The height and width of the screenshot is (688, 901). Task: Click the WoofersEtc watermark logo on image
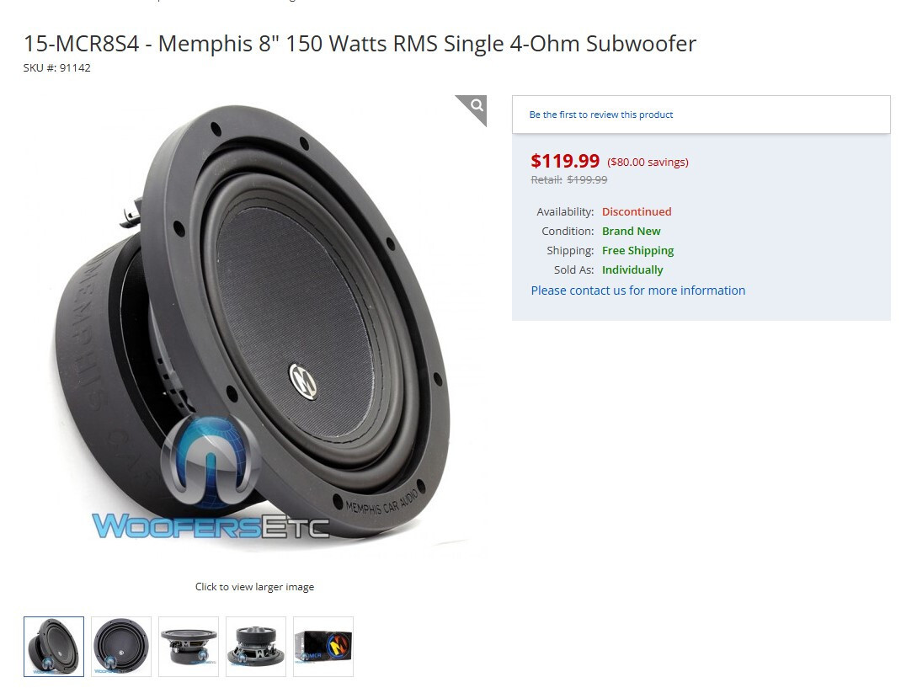tap(211, 480)
